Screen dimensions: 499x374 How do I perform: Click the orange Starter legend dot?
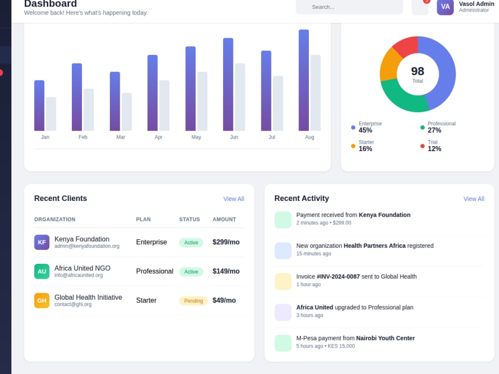(353, 146)
